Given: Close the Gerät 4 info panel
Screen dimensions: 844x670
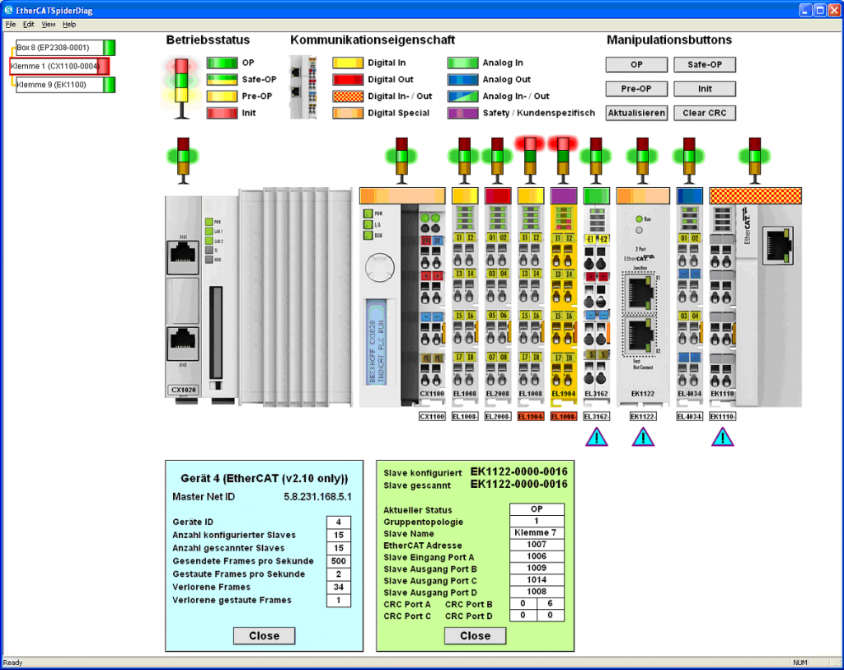Looking at the screenshot, I should [264, 635].
